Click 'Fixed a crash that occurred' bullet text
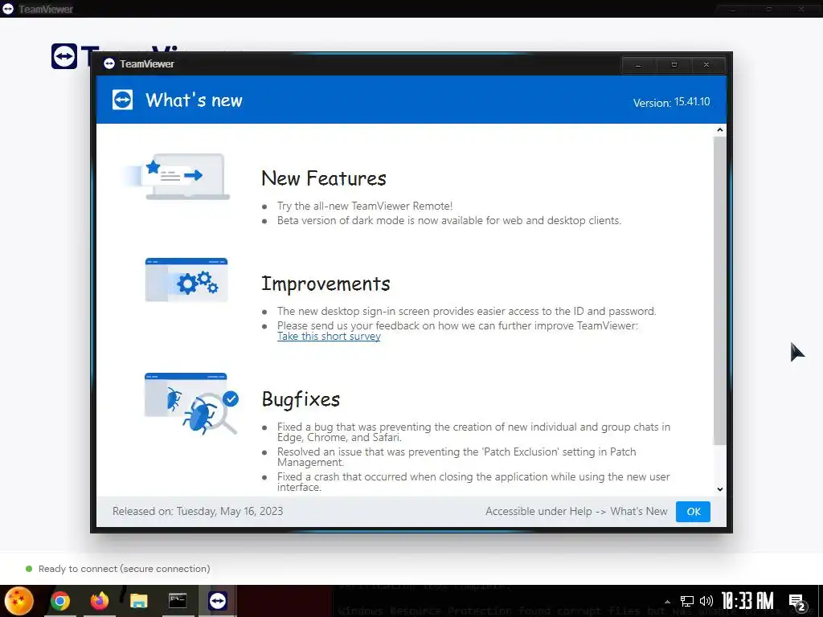This screenshot has height=617, width=823. coord(473,482)
